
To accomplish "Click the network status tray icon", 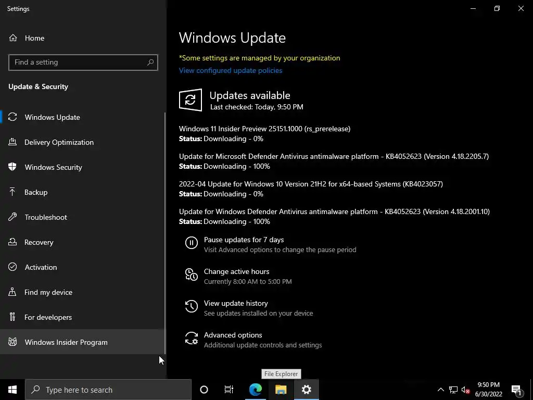I will click(453, 390).
